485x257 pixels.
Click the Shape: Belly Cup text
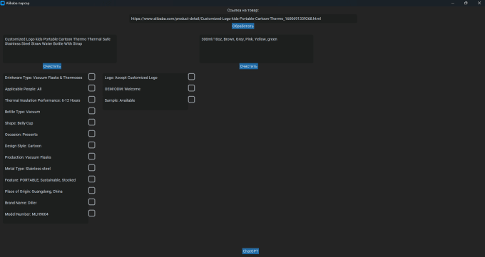pos(19,123)
